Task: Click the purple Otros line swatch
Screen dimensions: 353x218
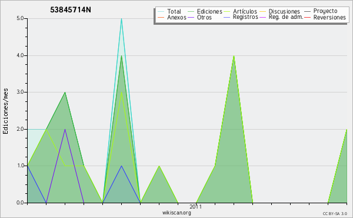Action: (x=191, y=17)
